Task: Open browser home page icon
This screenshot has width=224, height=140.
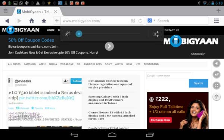Action: [32, 21]
